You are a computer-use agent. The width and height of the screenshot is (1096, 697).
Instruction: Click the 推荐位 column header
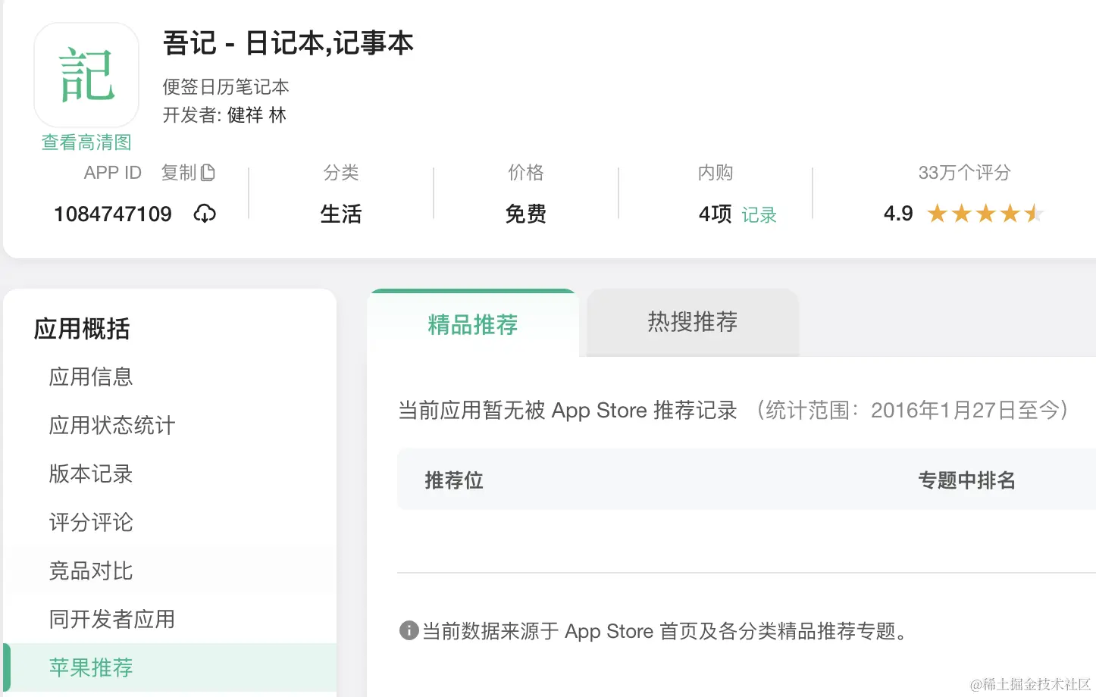point(454,480)
